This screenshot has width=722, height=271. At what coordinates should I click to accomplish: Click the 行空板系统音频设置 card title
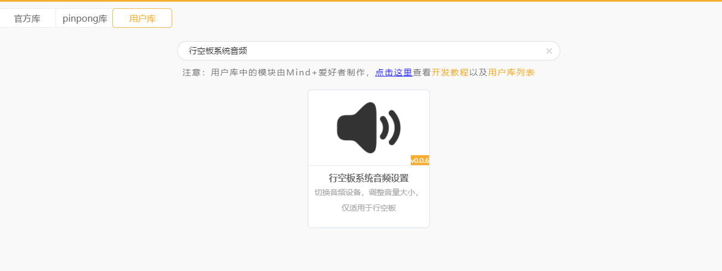coord(369,178)
